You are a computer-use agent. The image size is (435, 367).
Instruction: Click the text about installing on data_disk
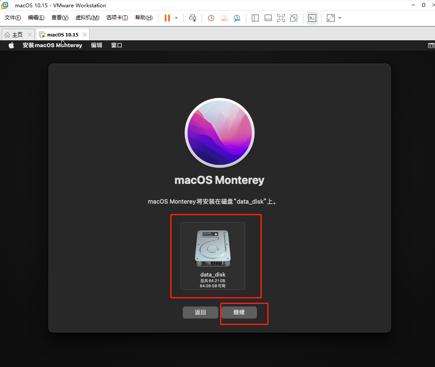(x=212, y=202)
